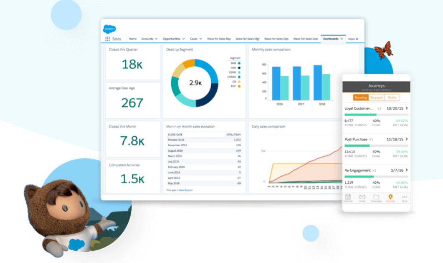The width and height of the screenshot is (443, 263).
Task: Click the Post Purchase progress bar
Action: [376, 146]
